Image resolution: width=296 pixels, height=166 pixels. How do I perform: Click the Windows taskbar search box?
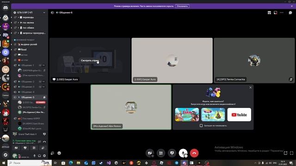30,163
